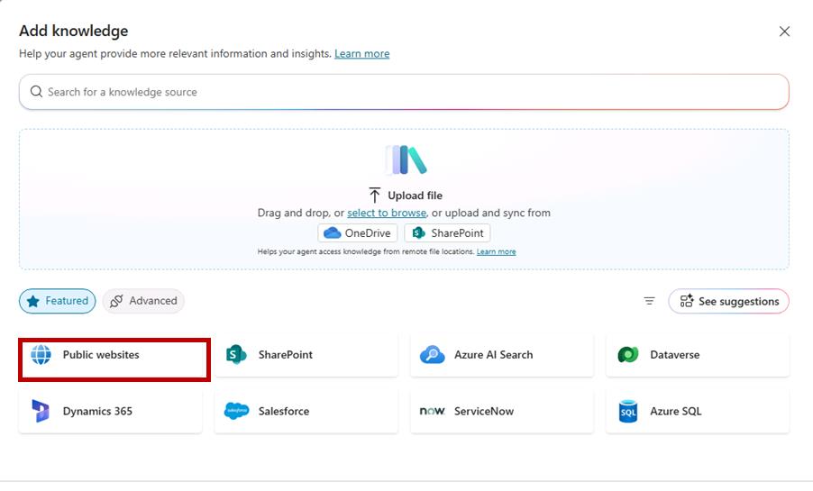Switch to the Advanced tab
This screenshot has width=813, height=491.
[143, 301]
